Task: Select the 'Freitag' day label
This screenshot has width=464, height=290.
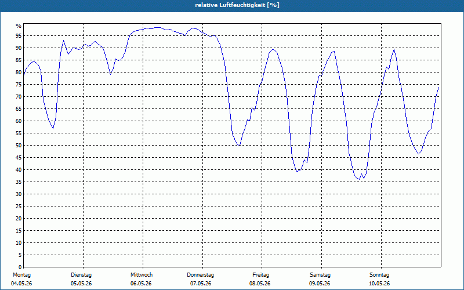Action: pyautogui.click(x=260, y=275)
